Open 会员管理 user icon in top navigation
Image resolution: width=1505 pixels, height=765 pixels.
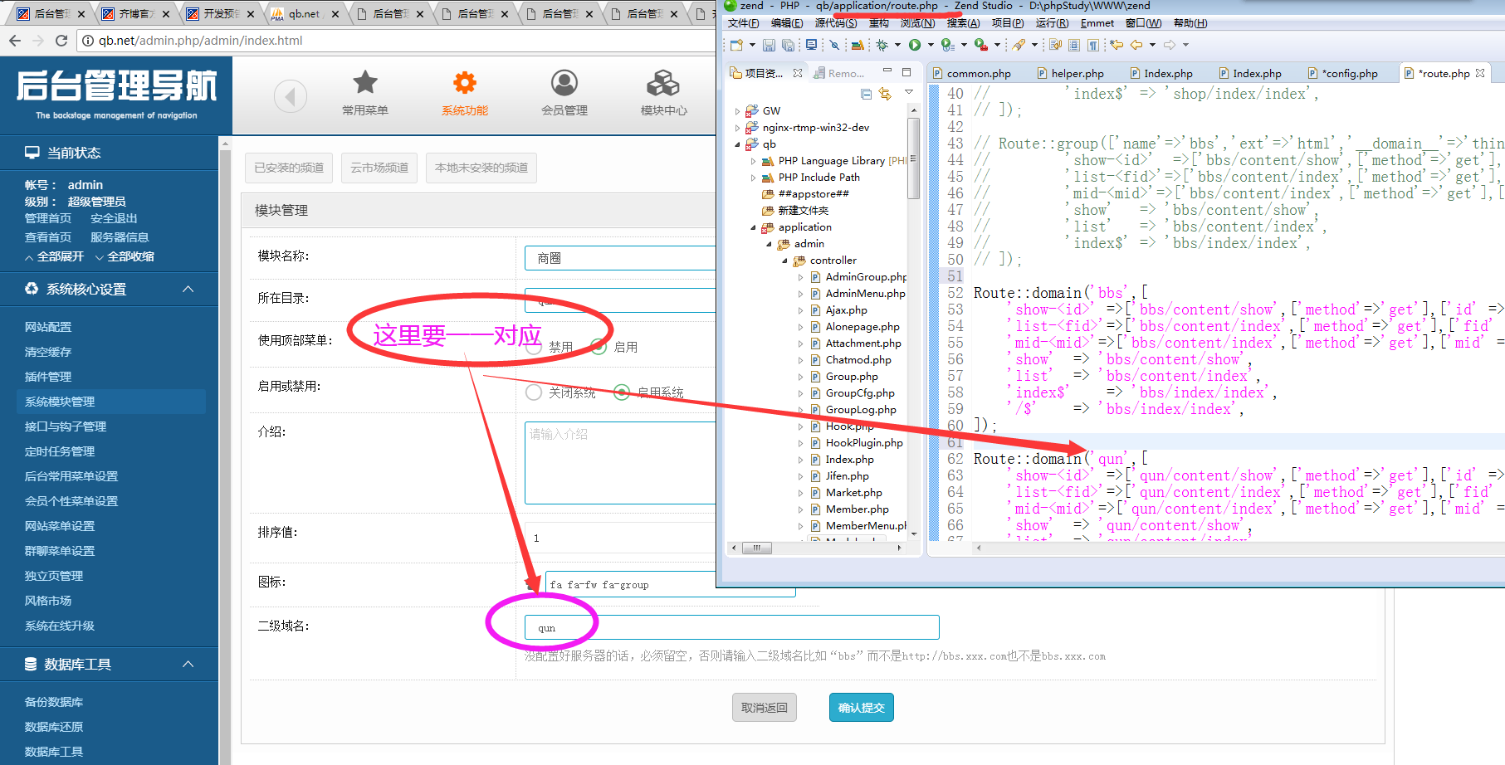tap(564, 84)
